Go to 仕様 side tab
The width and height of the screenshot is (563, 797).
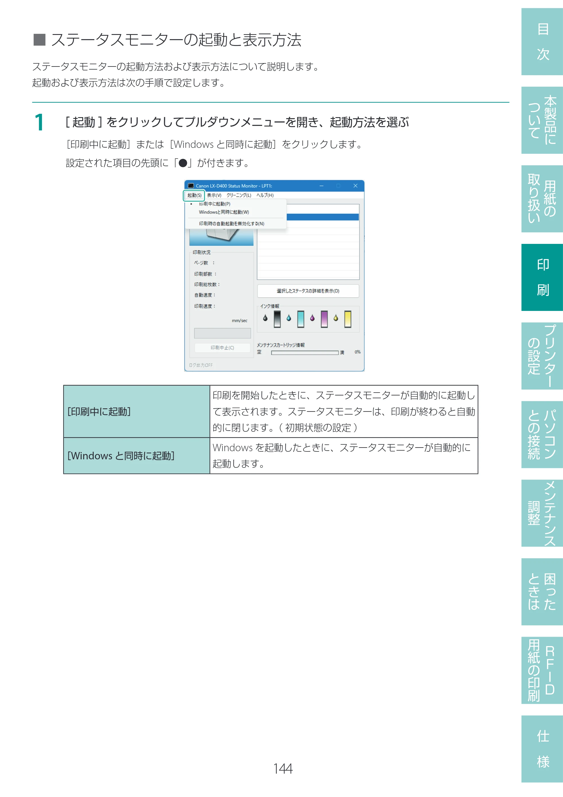[542, 749]
